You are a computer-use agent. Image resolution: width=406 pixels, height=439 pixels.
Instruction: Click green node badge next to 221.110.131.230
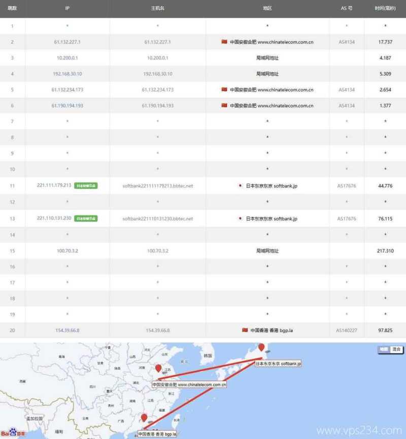click(86, 218)
